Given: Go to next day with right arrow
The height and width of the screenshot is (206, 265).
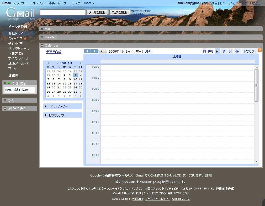Looking at the screenshot, I should click(95, 51).
